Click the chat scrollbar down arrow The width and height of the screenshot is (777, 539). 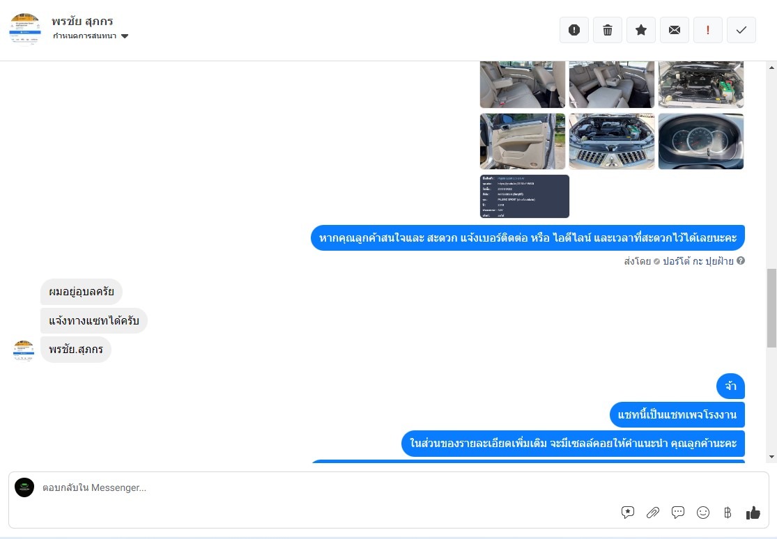[771, 457]
